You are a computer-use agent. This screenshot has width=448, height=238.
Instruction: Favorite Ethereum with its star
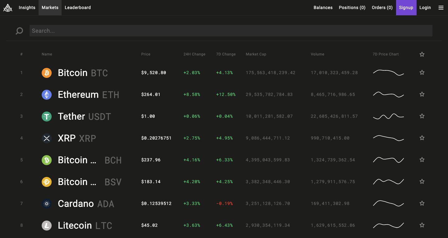tap(422, 94)
